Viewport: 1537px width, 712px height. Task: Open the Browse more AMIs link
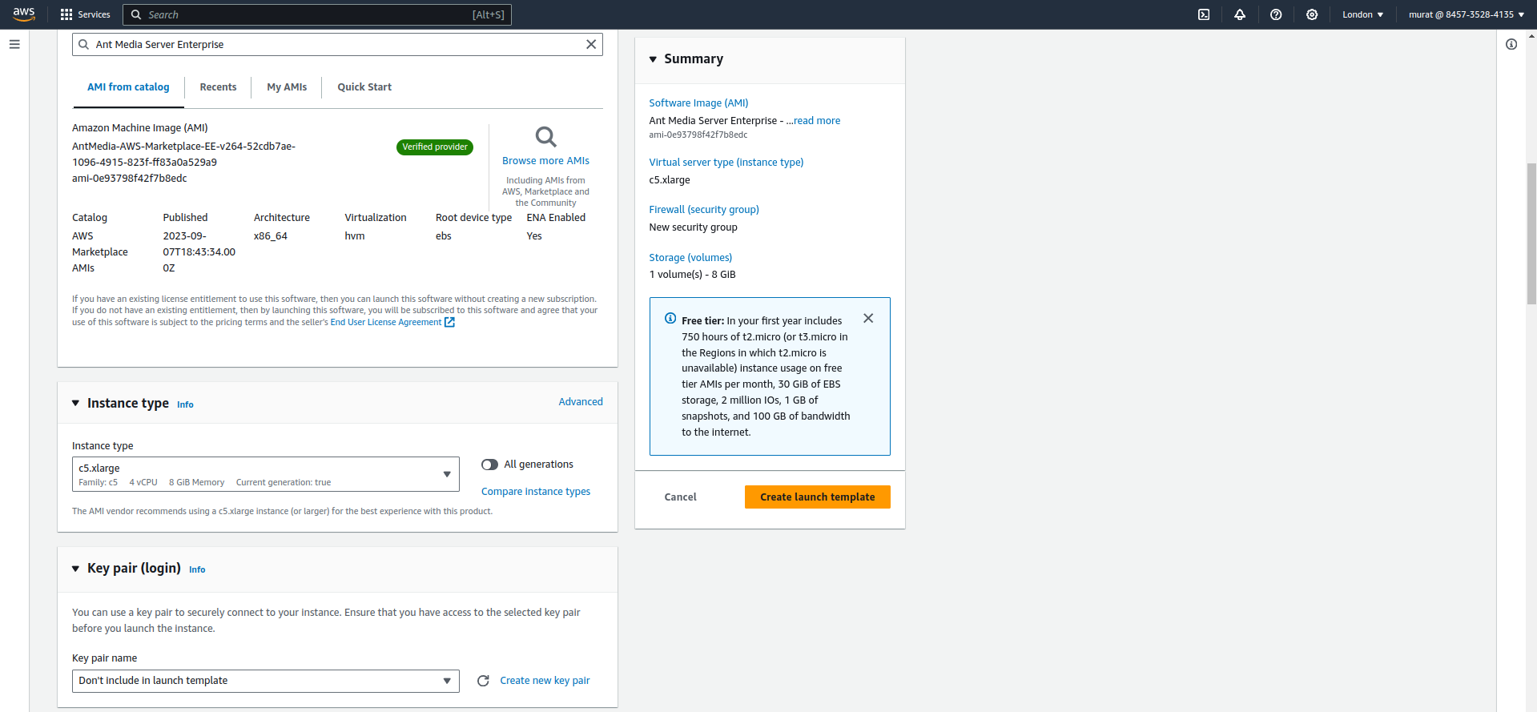pos(545,161)
